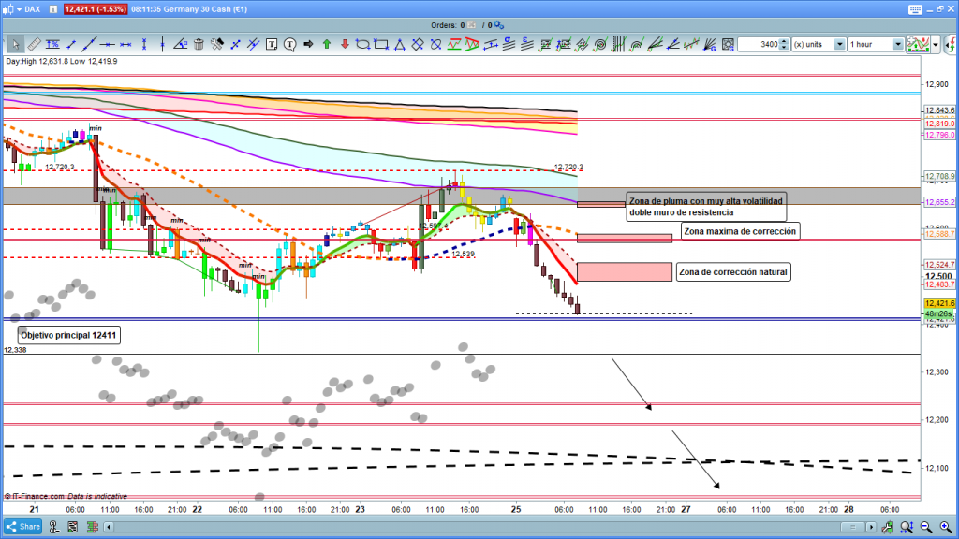Click the trash can delete icon

199,44
